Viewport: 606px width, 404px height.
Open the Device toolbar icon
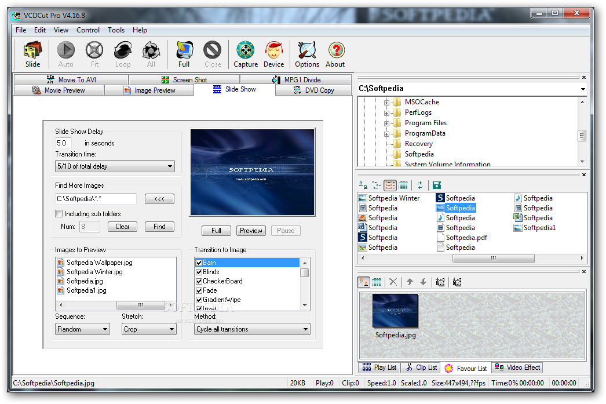click(273, 54)
